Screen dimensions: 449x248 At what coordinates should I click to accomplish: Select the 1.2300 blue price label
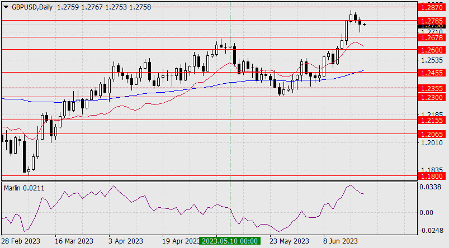point(432,97)
